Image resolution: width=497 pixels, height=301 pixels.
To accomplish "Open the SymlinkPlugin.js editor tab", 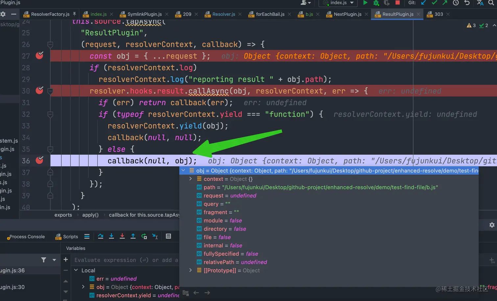I will click(x=144, y=14).
